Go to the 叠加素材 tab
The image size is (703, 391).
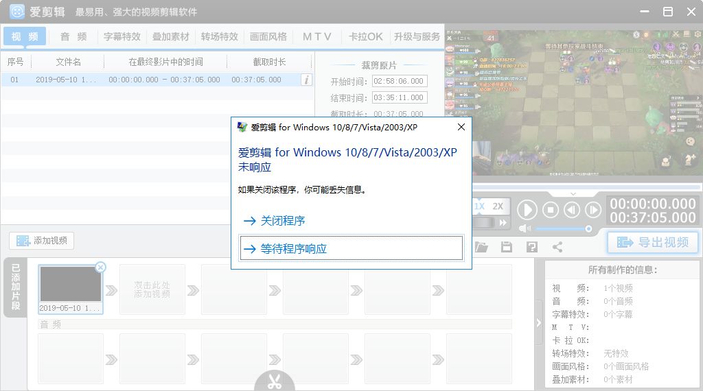point(171,37)
